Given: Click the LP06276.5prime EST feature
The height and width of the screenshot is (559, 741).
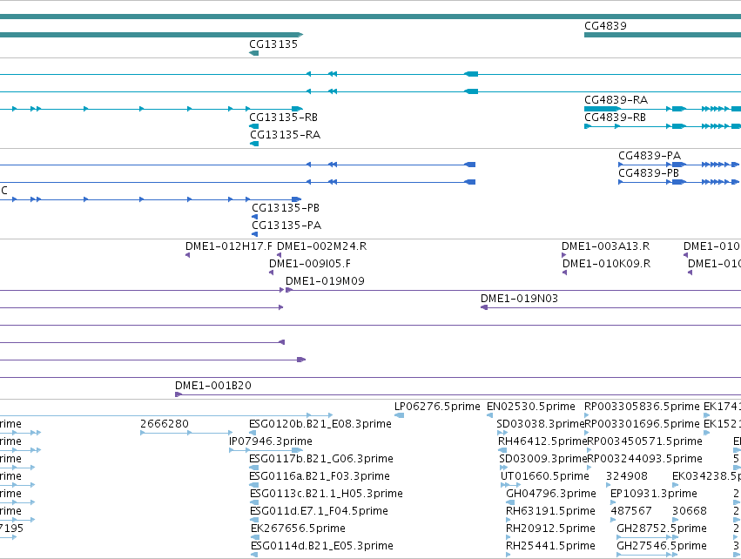Looking at the screenshot, I should (x=400, y=415).
